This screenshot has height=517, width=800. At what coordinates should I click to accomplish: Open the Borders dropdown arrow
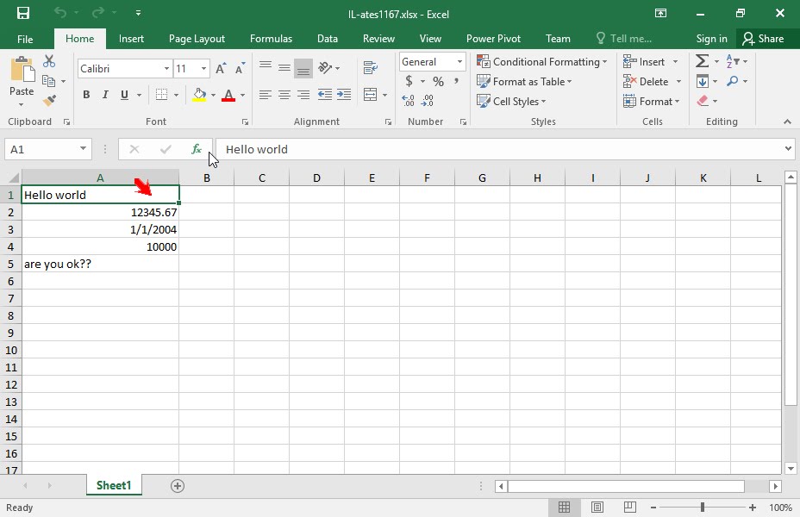pos(176,95)
